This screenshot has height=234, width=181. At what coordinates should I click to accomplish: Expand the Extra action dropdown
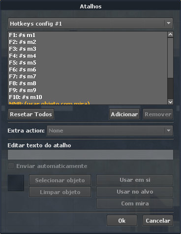(x=169, y=131)
